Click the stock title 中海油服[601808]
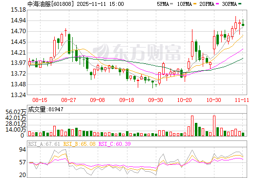This screenshot has width=254, height=178. click(x=51, y=4)
